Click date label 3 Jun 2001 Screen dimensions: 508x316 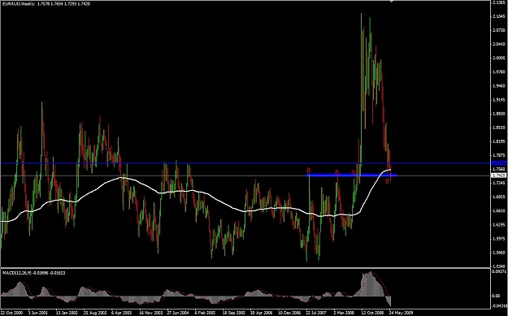pyautogui.click(x=37, y=313)
